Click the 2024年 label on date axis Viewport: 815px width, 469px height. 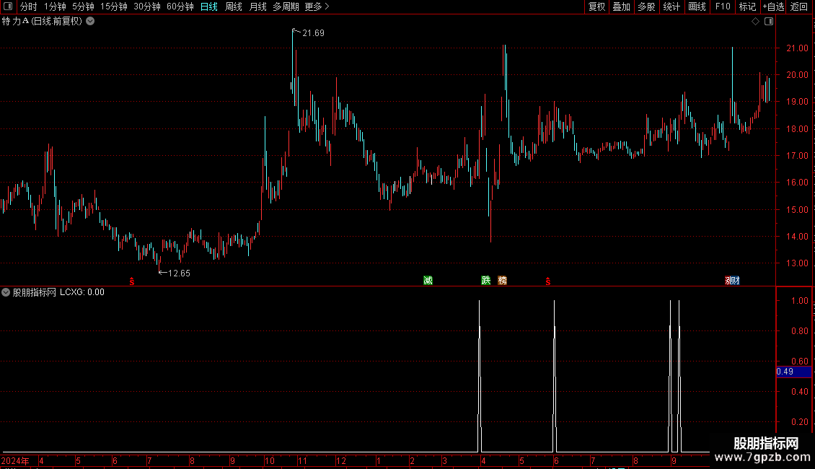tap(15, 460)
